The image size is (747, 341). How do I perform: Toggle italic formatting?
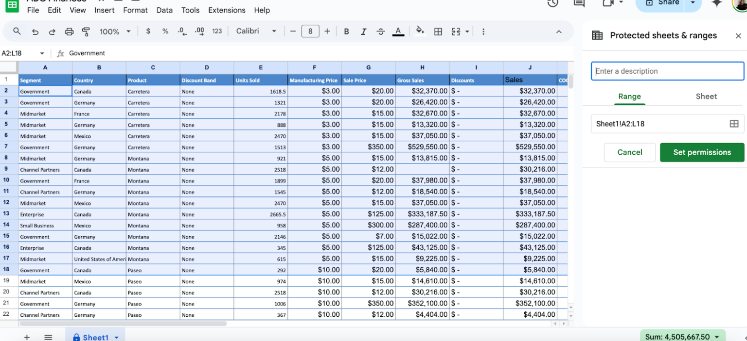click(x=363, y=31)
